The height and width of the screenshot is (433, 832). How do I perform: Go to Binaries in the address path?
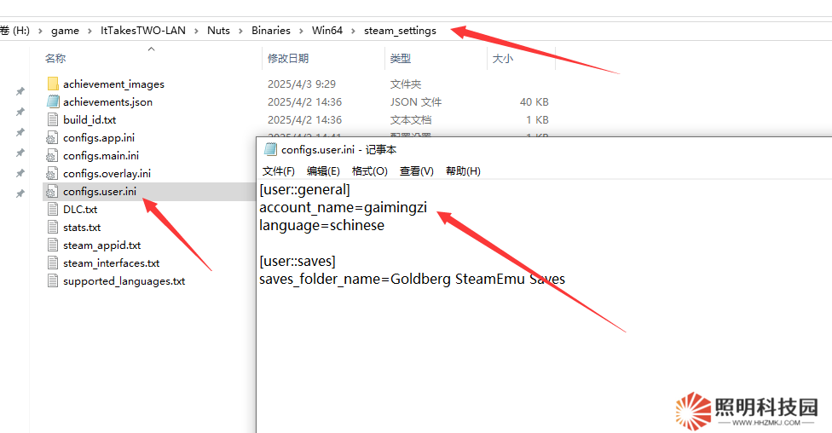pyautogui.click(x=270, y=31)
